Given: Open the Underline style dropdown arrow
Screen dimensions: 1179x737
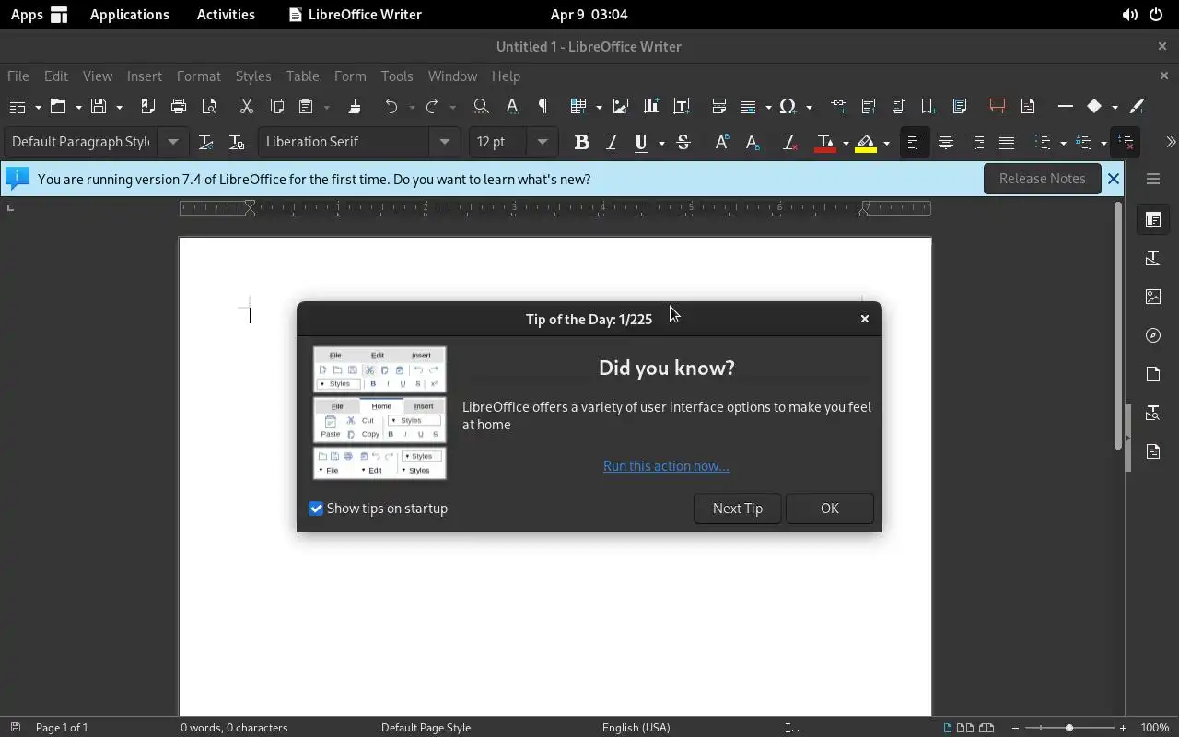Looking at the screenshot, I should (661, 142).
